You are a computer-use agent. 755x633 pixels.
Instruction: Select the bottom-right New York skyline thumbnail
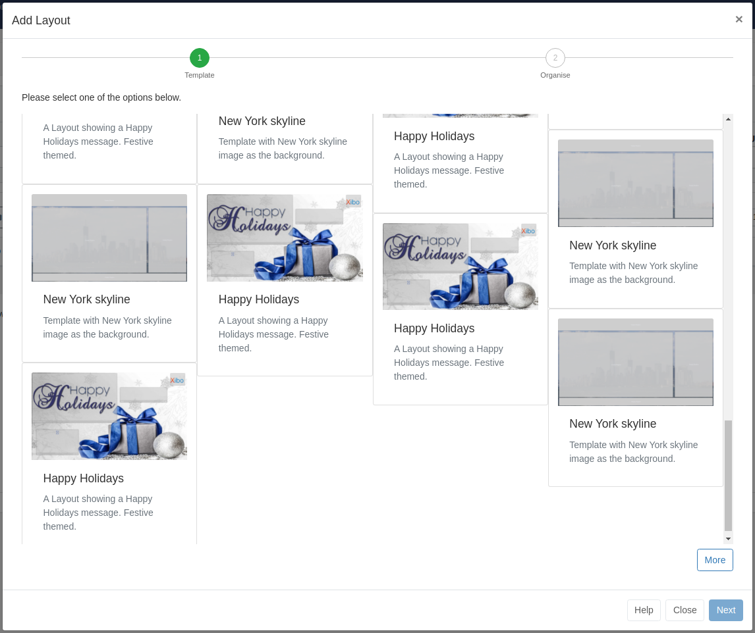coord(635,362)
